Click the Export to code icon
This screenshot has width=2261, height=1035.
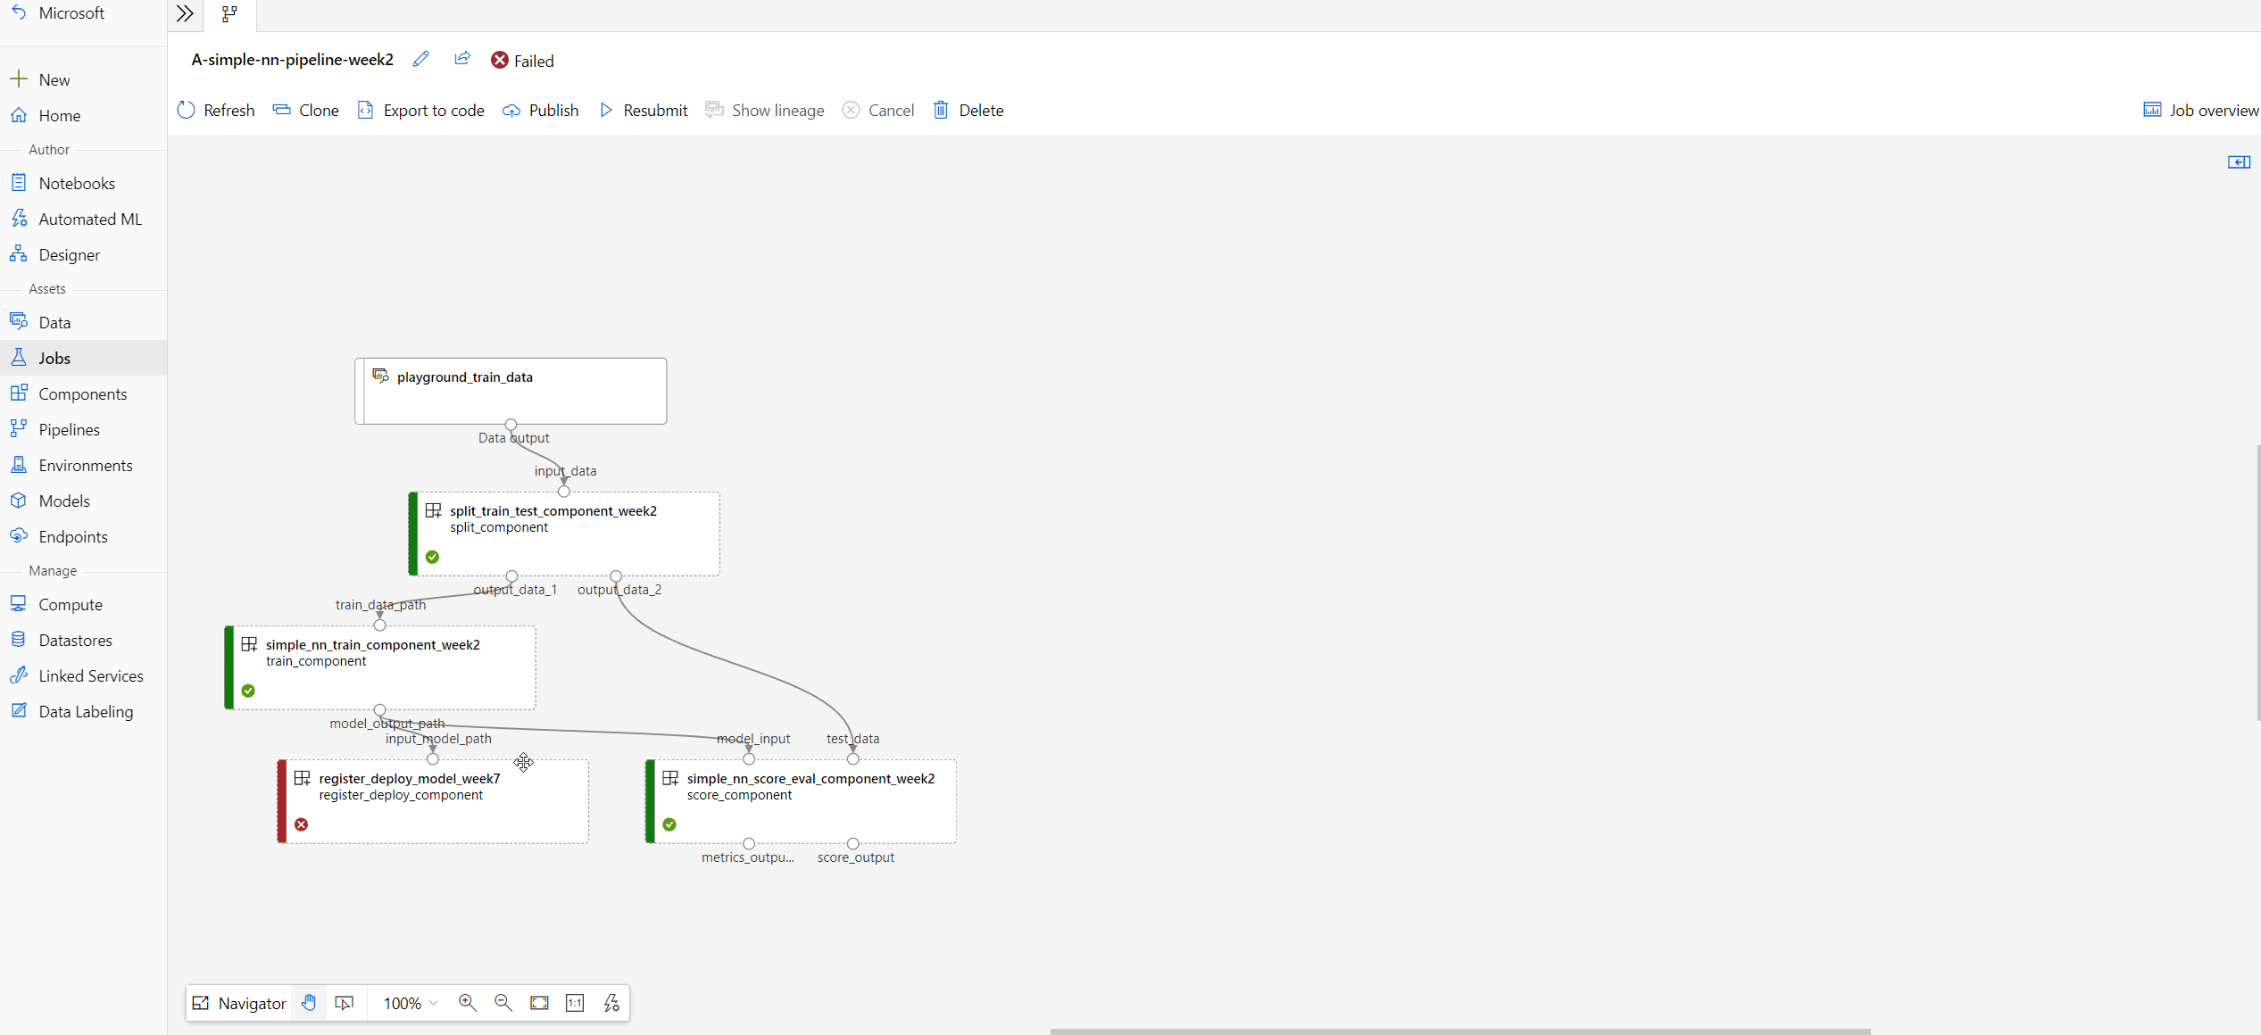tap(366, 110)
